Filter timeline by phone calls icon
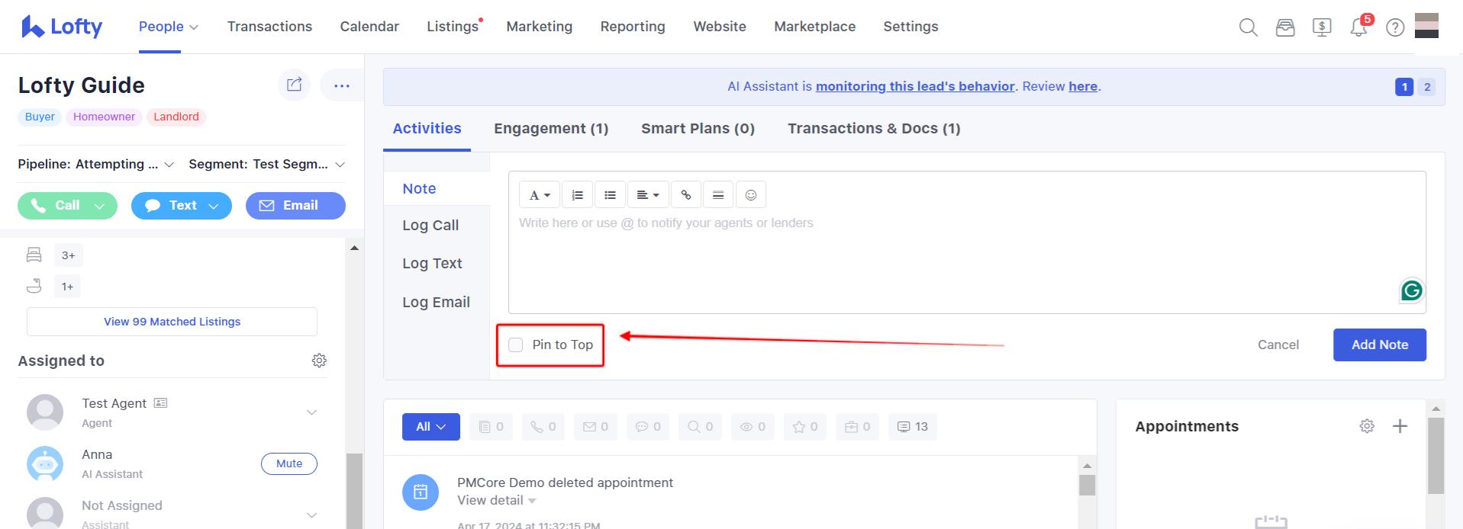Screen dimensions: 1463x529 543,427
